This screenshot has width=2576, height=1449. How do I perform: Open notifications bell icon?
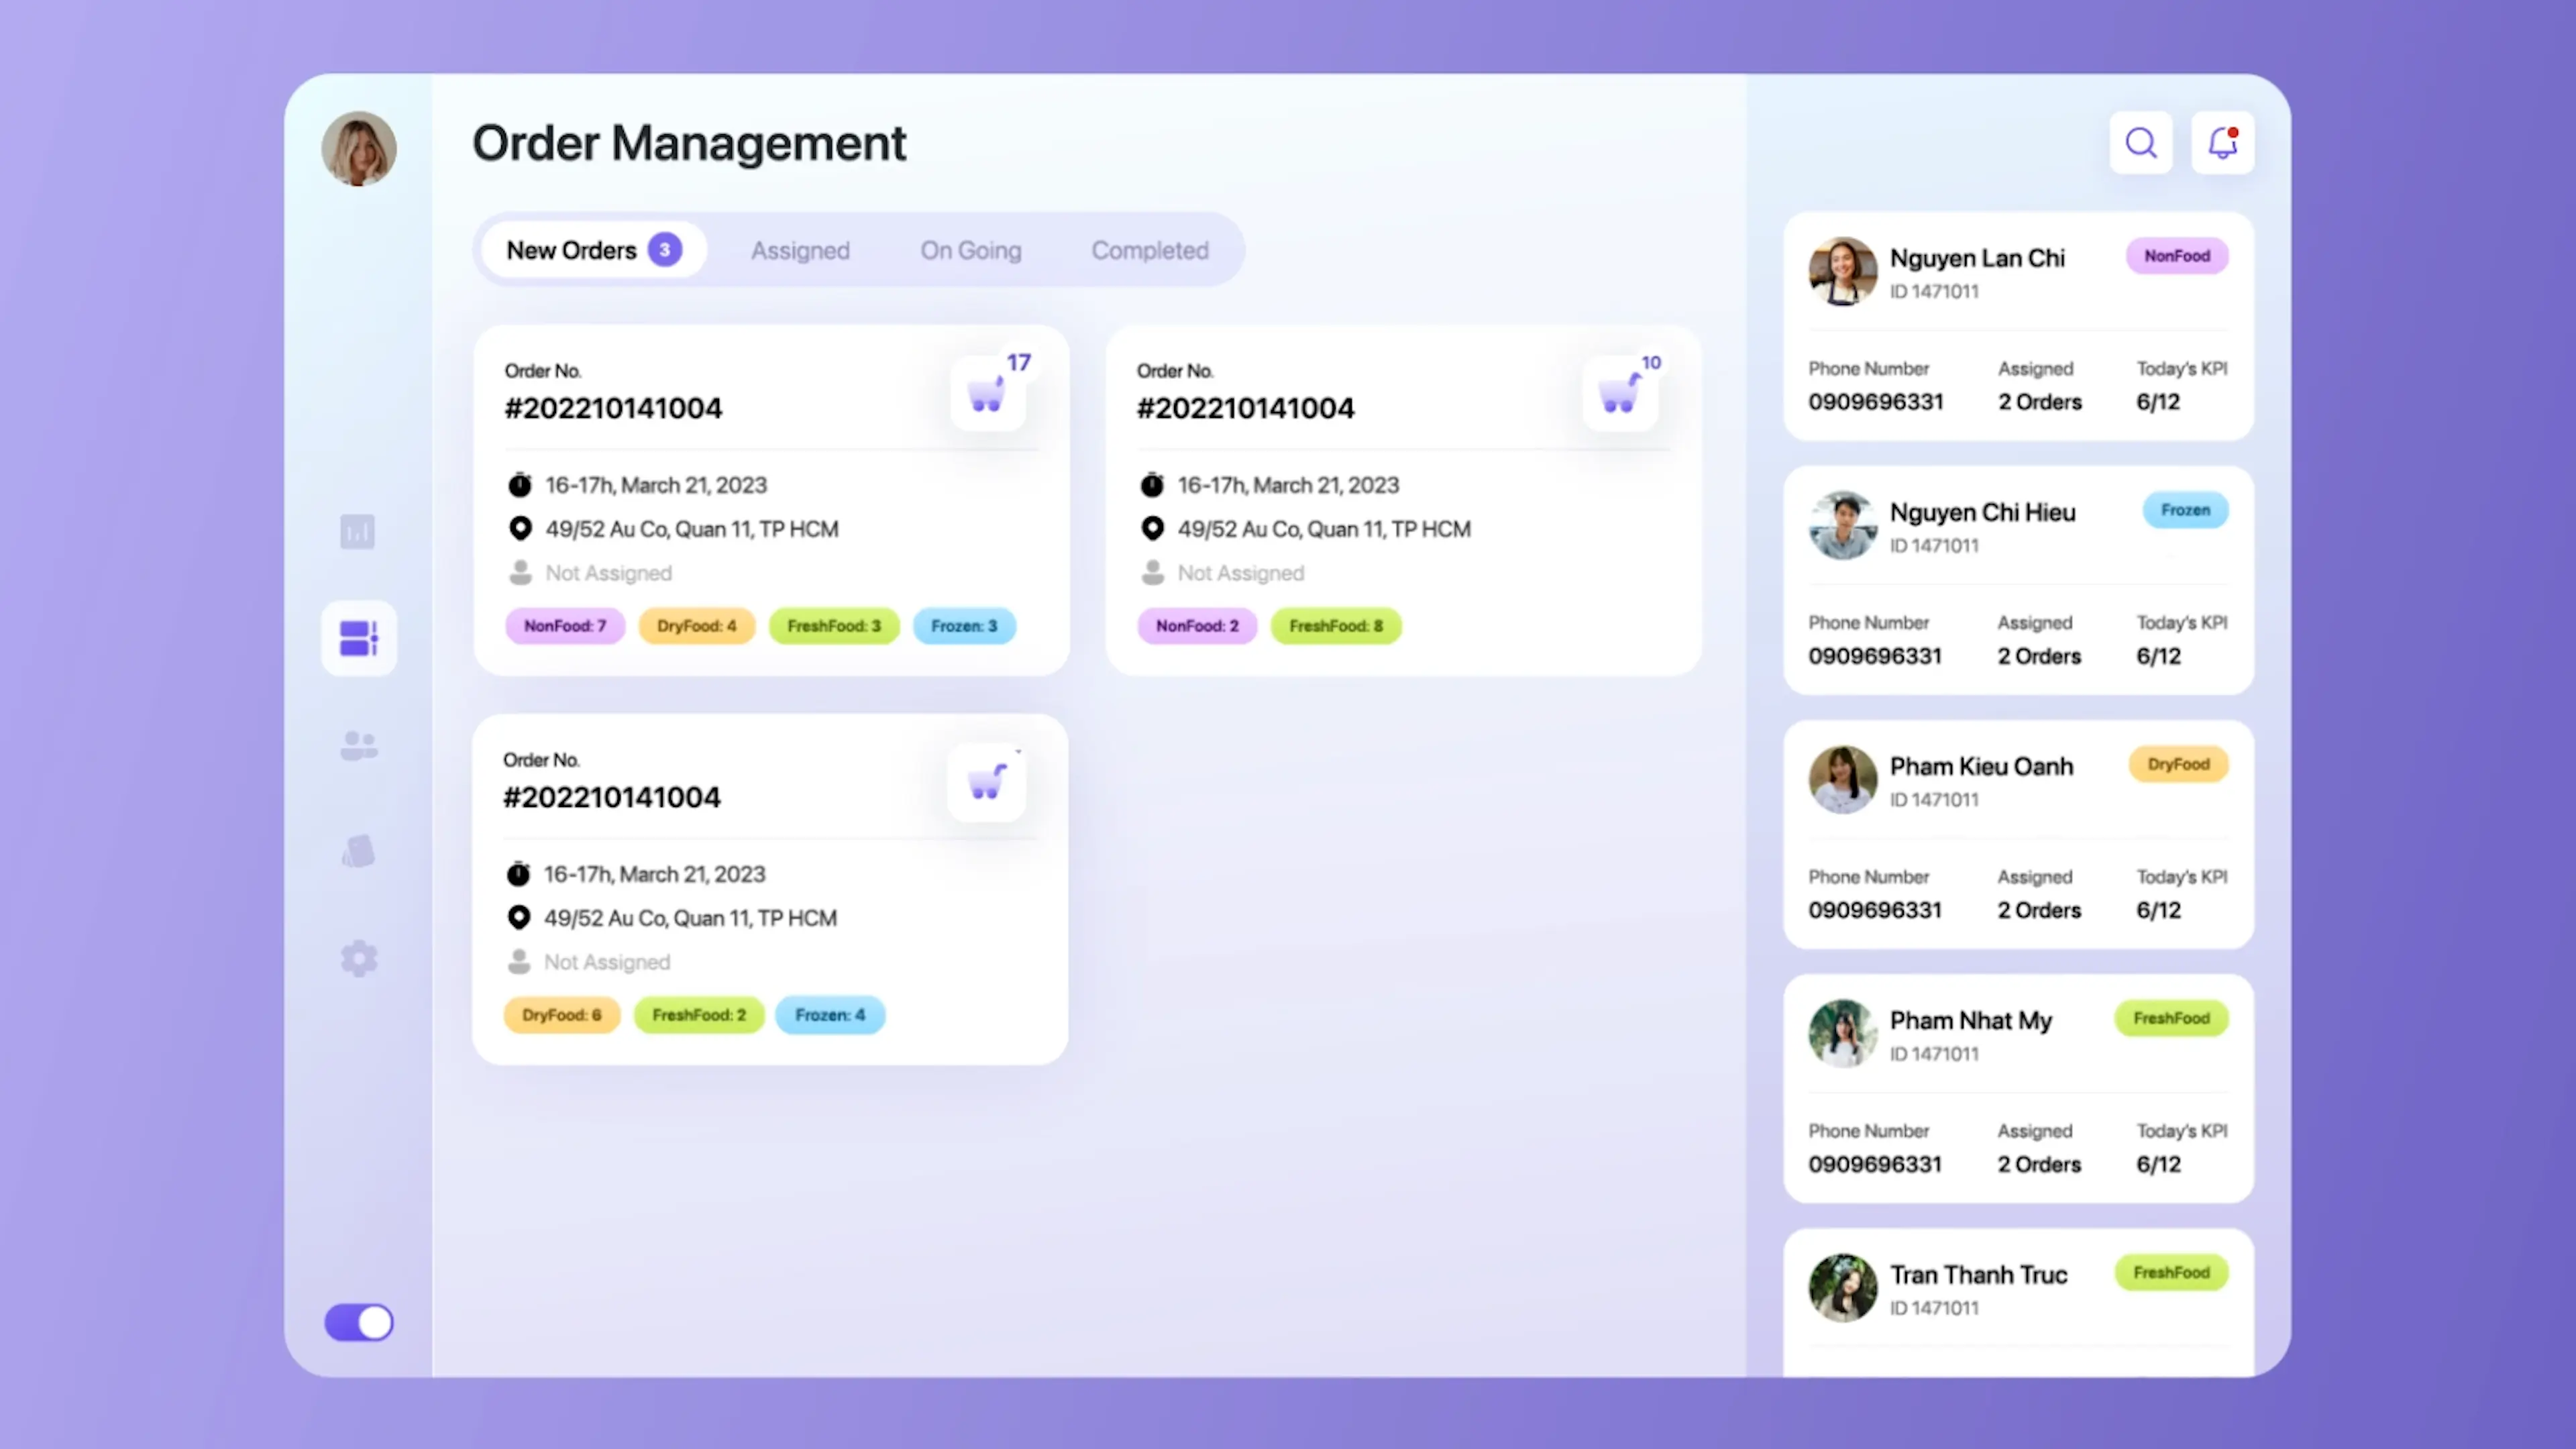coord(2222,143)
